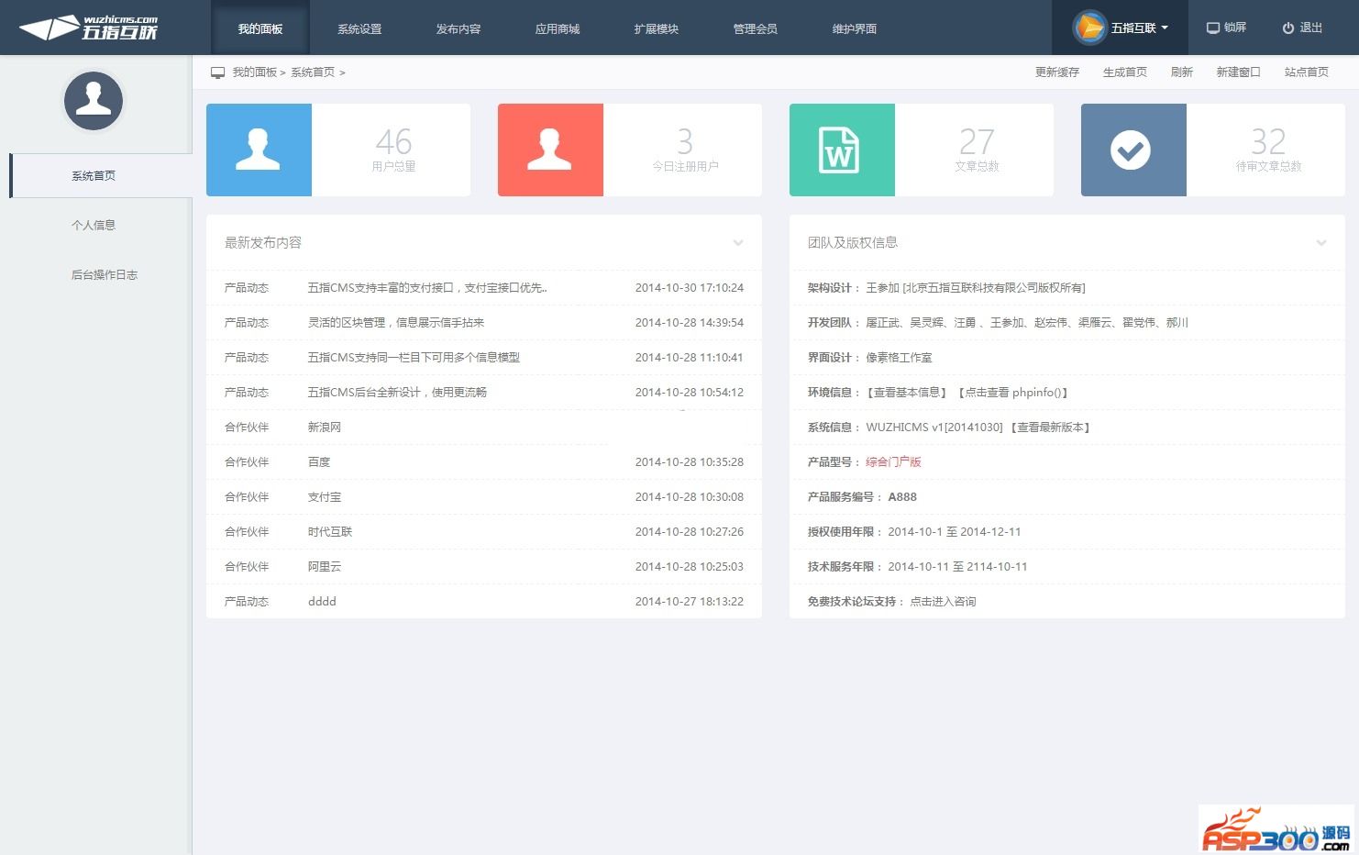Lock the screen with 锁屏
This screenshot has width=1359, height=855.
(1226, 28)
